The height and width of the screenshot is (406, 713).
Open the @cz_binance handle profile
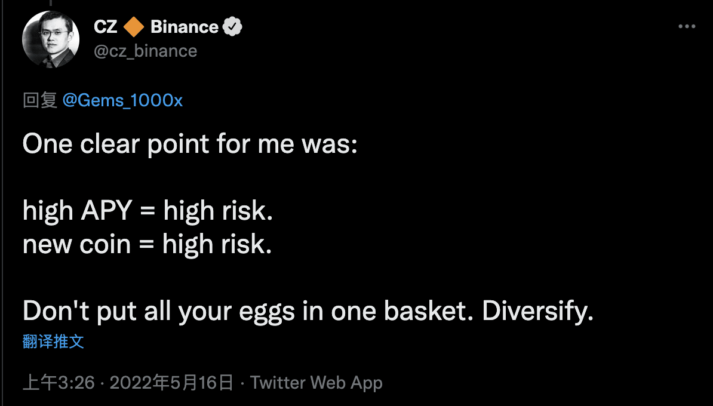[145, 51]
